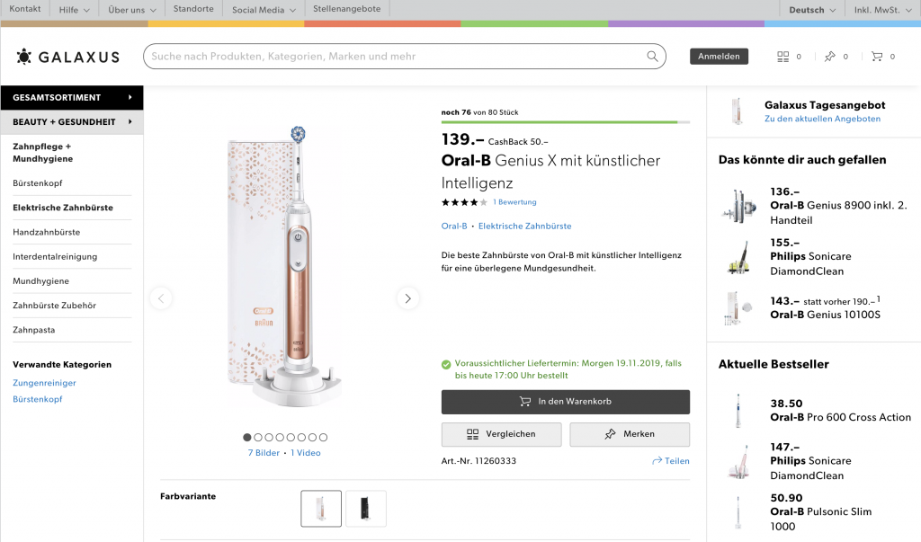Open the Gesamtsortiment menu
921x542 pixels.
[72, 97]
